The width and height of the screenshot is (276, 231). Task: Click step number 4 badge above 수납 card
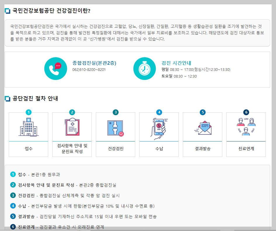pyautogui.click(x=159, y=112)
